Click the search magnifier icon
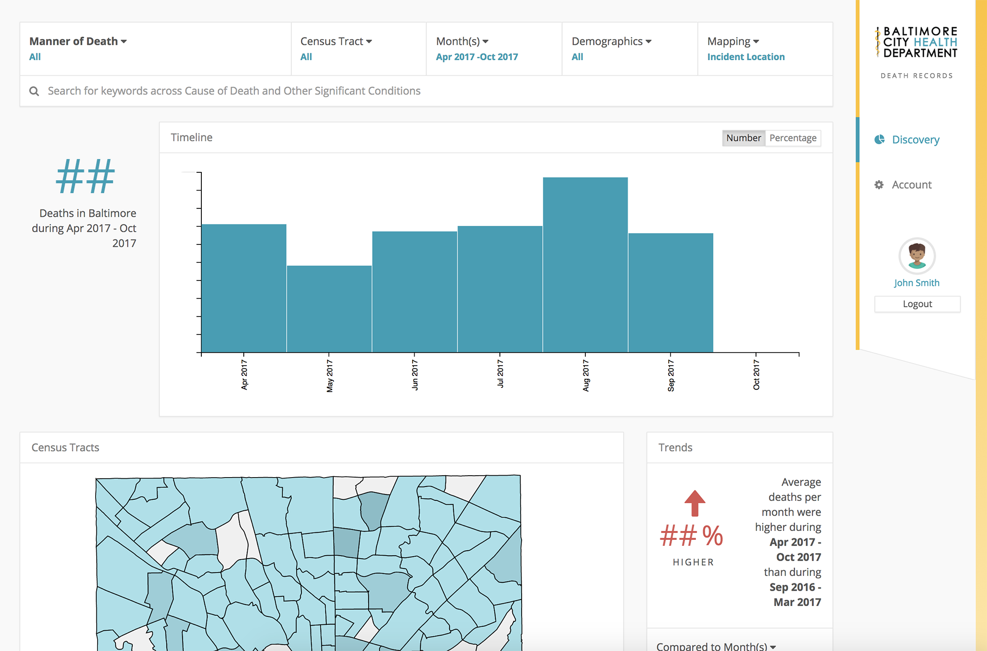The image size is (987, 651). [x=34, y=91]
